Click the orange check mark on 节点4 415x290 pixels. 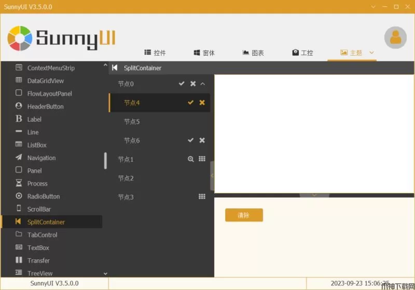click(x=190, y=102)
